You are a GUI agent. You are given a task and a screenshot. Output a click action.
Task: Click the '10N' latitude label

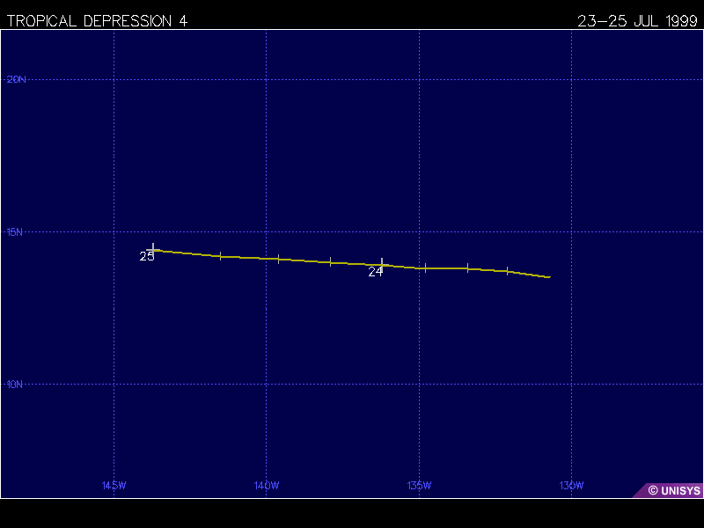14,385
